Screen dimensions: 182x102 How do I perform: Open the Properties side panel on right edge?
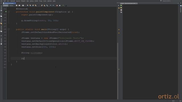pos(181,9)
